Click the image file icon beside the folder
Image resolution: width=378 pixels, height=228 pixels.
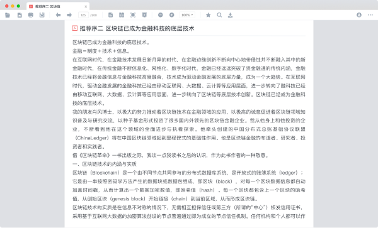tap(20, 15)
